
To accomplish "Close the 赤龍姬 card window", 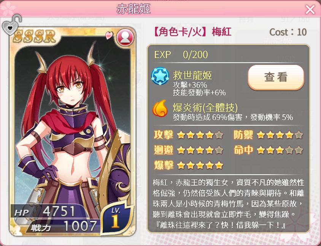I will pyautogui.click(x=310, y=9).
